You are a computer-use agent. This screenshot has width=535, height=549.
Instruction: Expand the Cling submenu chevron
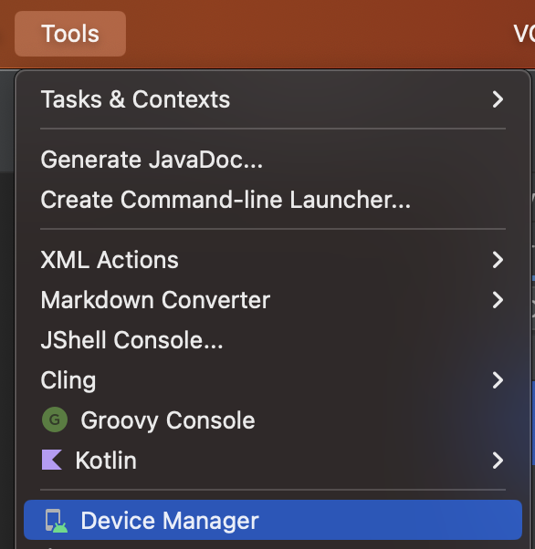498,380
